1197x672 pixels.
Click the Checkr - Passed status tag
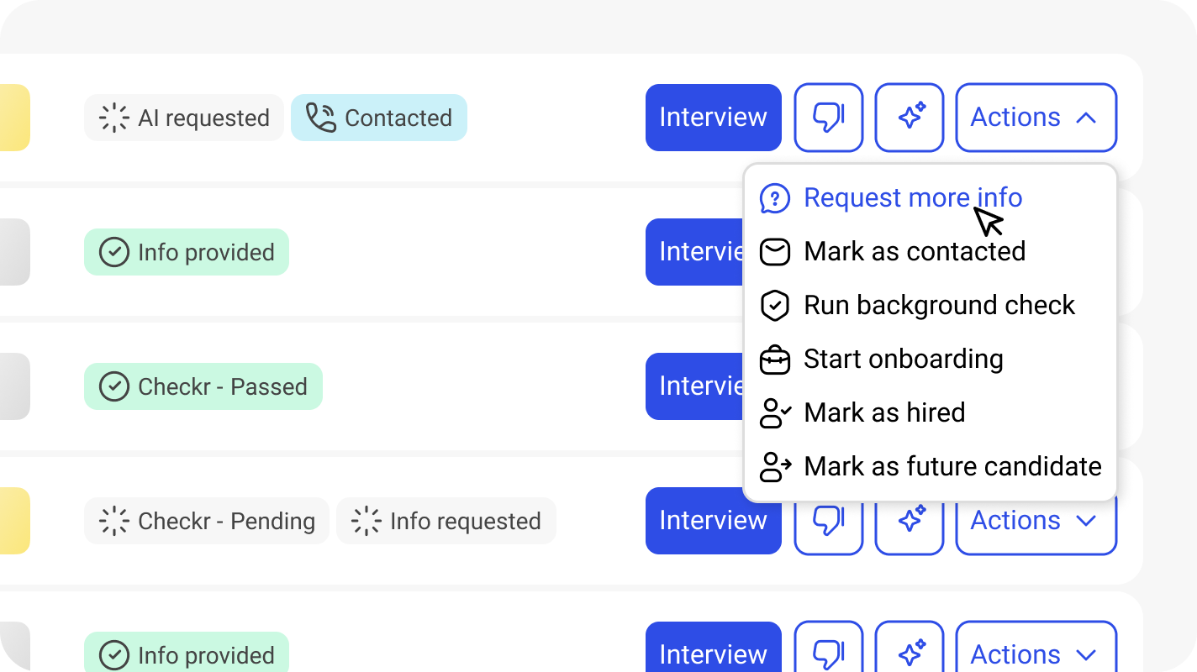coord(203,386)
